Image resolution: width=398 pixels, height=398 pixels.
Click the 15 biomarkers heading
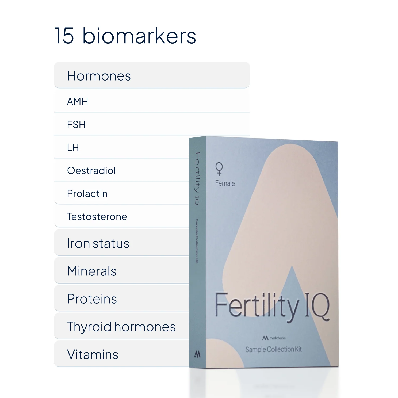click(125, 36)
